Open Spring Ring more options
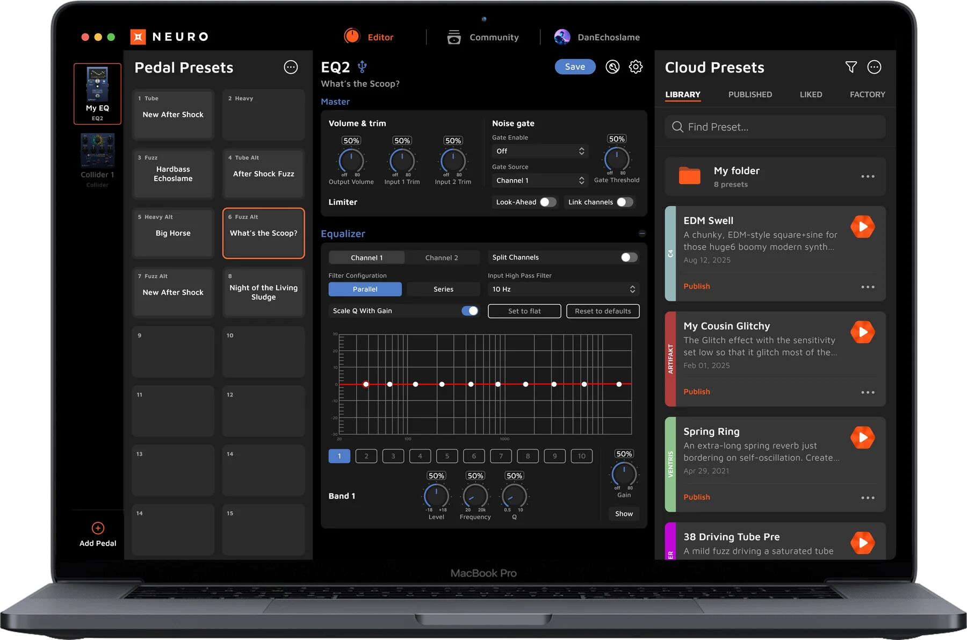The height and width of the screenshot is (640, 967). [x=868, y=498]
